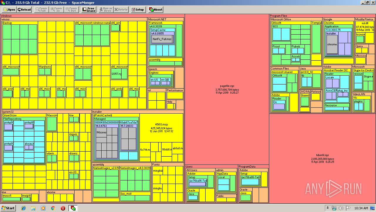Select the hiberfil.sys block
This screenshot has height=212, width=376.
coord(322,158)
